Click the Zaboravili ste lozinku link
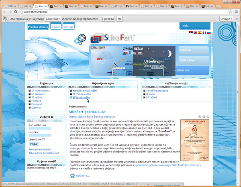Viewport: 241px width, 187px height. (x=40, y=149)
